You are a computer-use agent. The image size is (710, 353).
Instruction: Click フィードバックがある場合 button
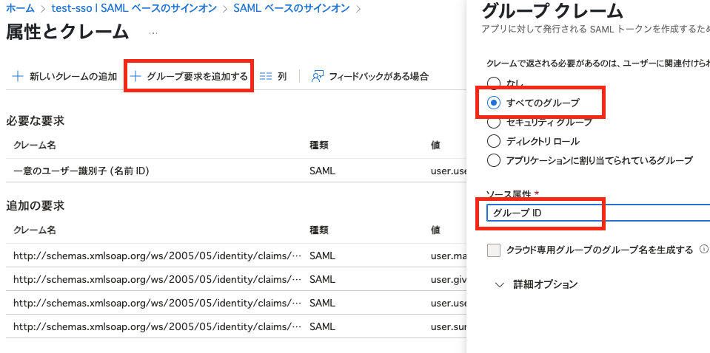pyautogui.click(x=370, y=76)
